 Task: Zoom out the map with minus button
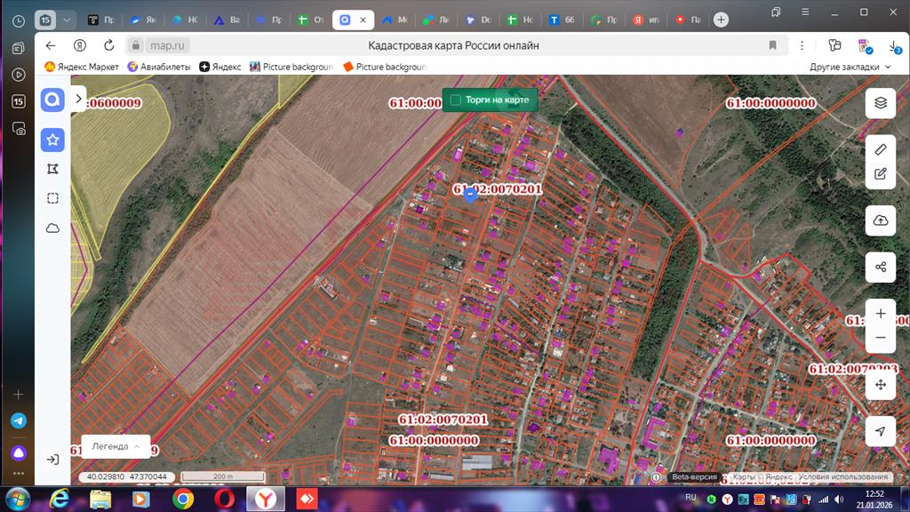pyautogui.click(x=880, y=338)
